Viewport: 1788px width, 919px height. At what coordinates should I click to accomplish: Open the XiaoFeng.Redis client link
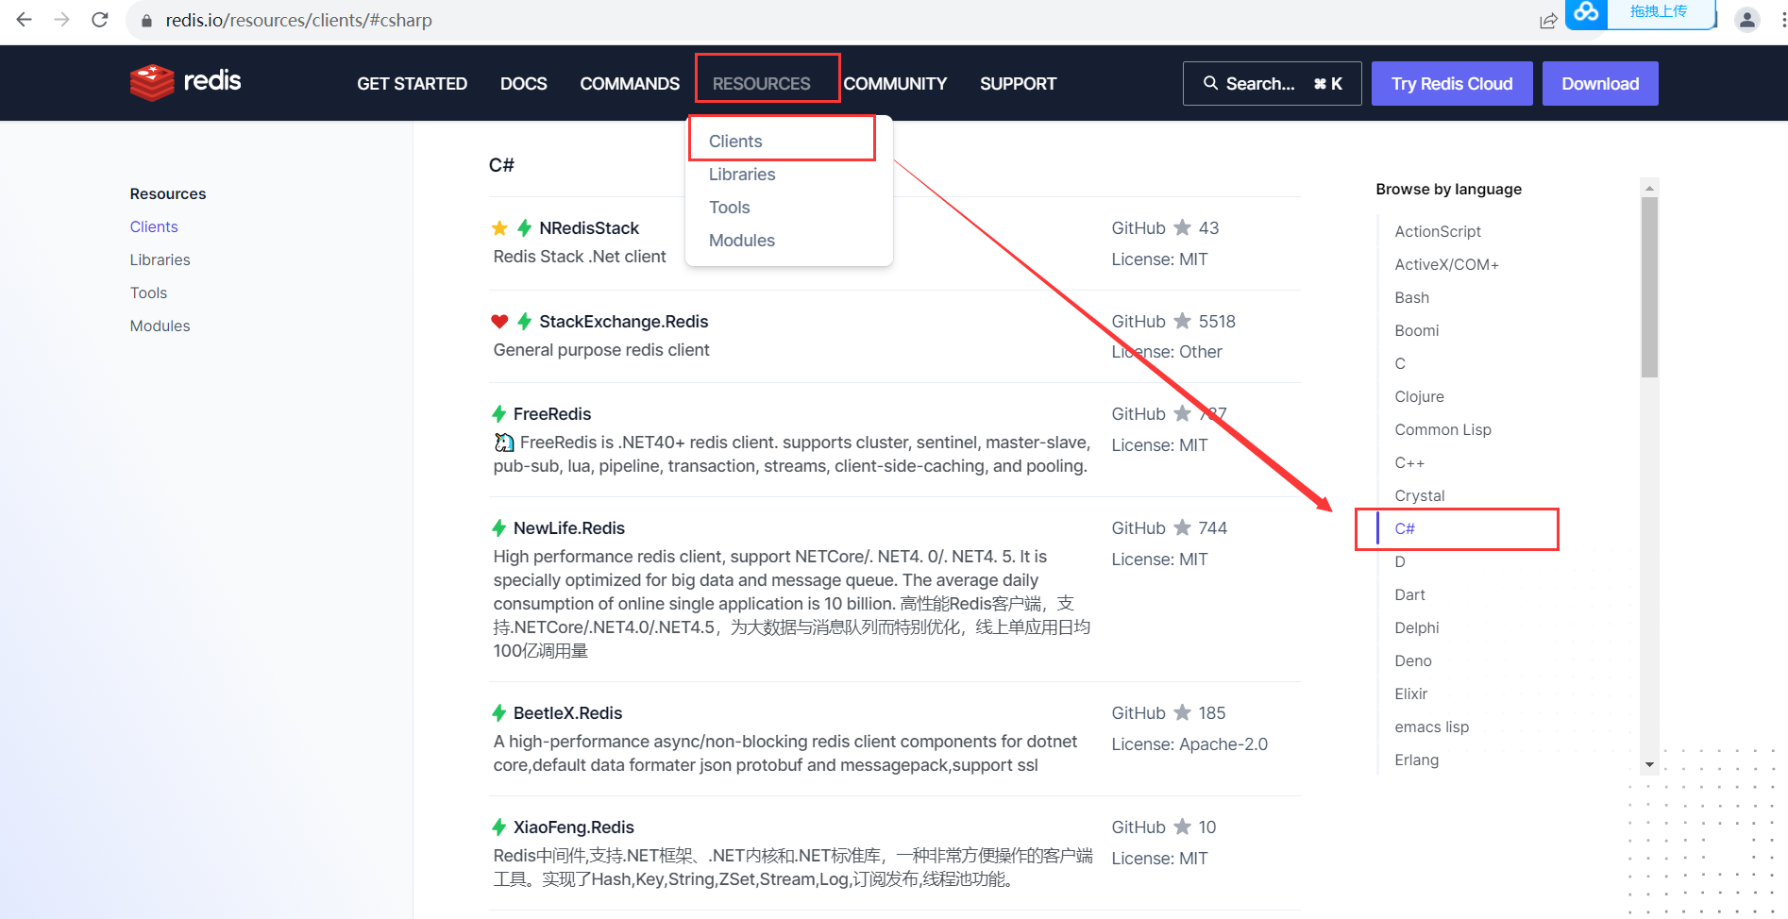point(574,827)
